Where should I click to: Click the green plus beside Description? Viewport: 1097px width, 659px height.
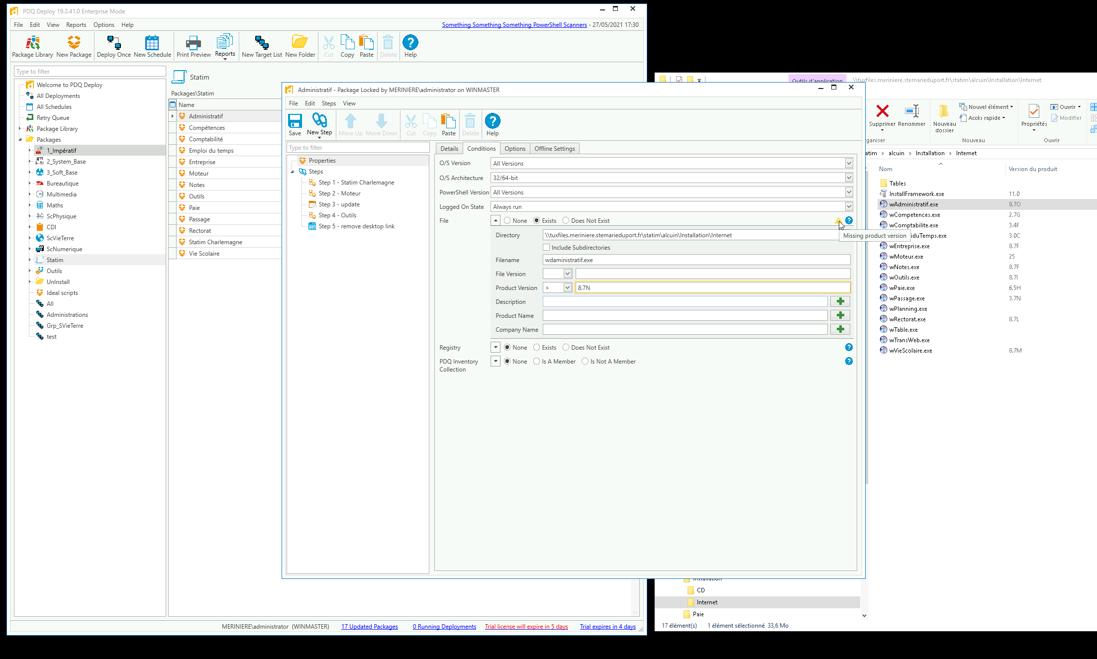point(840,301)
